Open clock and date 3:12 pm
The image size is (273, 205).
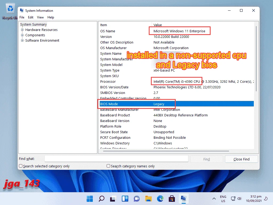tap(254, 199)
